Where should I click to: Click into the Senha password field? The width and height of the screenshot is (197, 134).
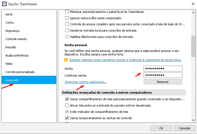tap(163, 68)
